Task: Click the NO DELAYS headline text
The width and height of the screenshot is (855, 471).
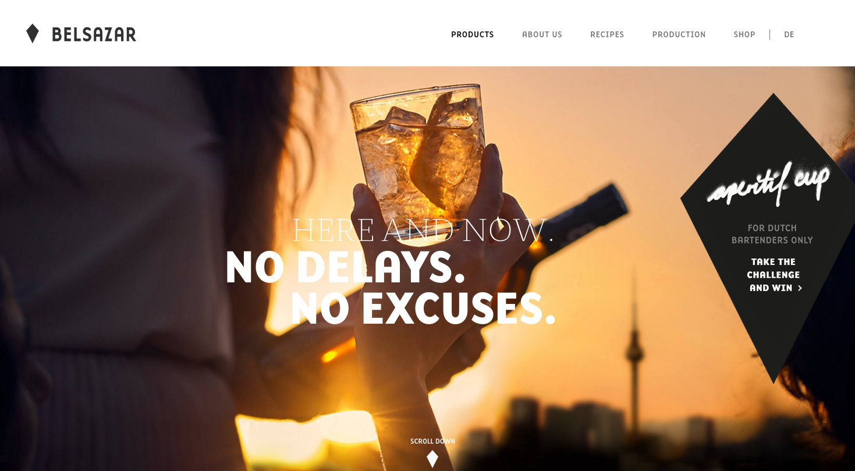Action: tap(345, 267)
